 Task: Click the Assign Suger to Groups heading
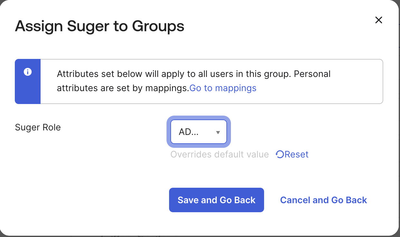click(x=100, y=26)
